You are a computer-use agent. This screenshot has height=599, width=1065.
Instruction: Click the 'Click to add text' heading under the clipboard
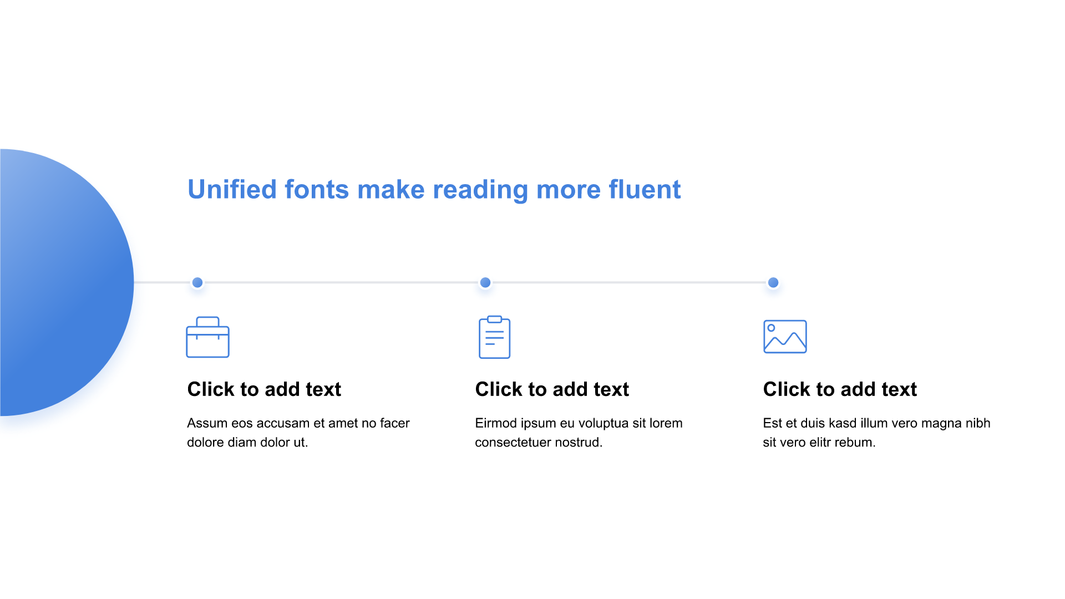[552, 389]
